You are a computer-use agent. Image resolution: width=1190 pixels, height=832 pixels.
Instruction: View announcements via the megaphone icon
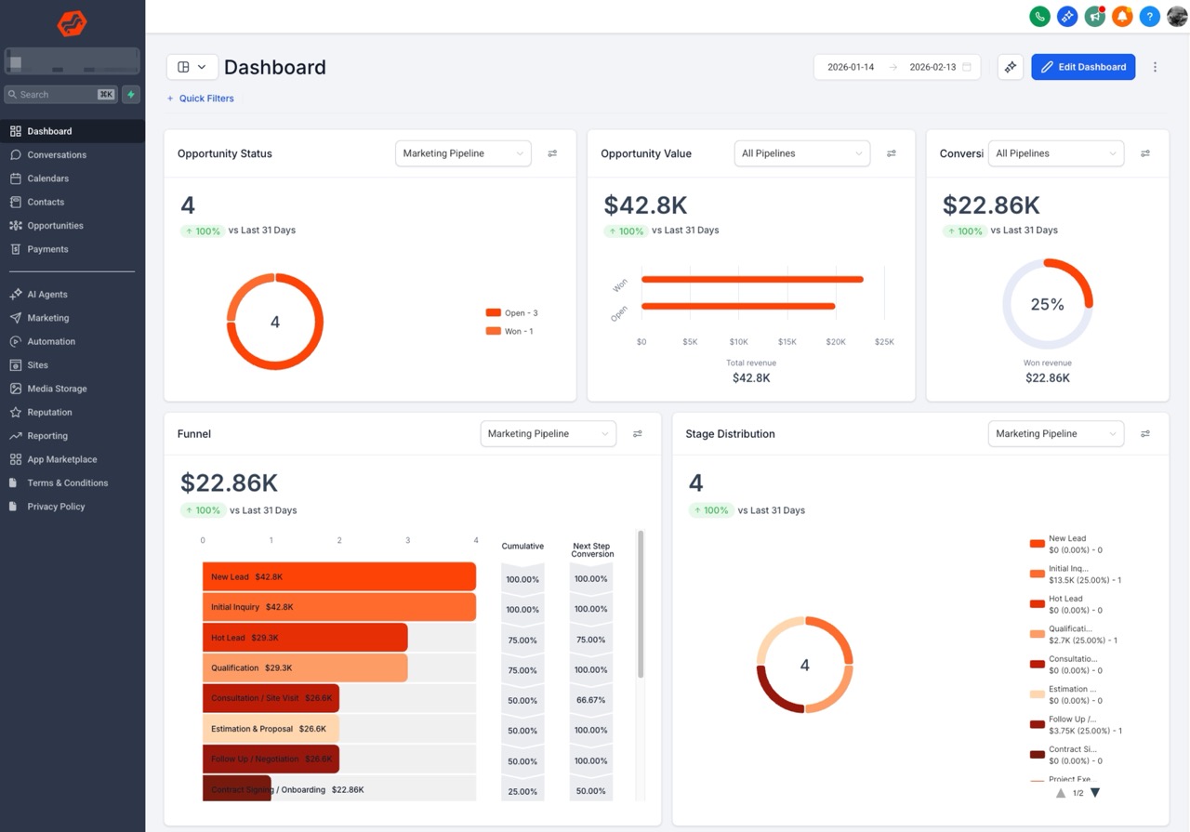[x=1094, y=16]
